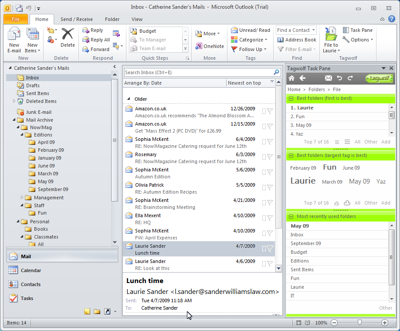Flag the Olivia Patrick email
Screen dimensions: 400x331
click(270, 187)
